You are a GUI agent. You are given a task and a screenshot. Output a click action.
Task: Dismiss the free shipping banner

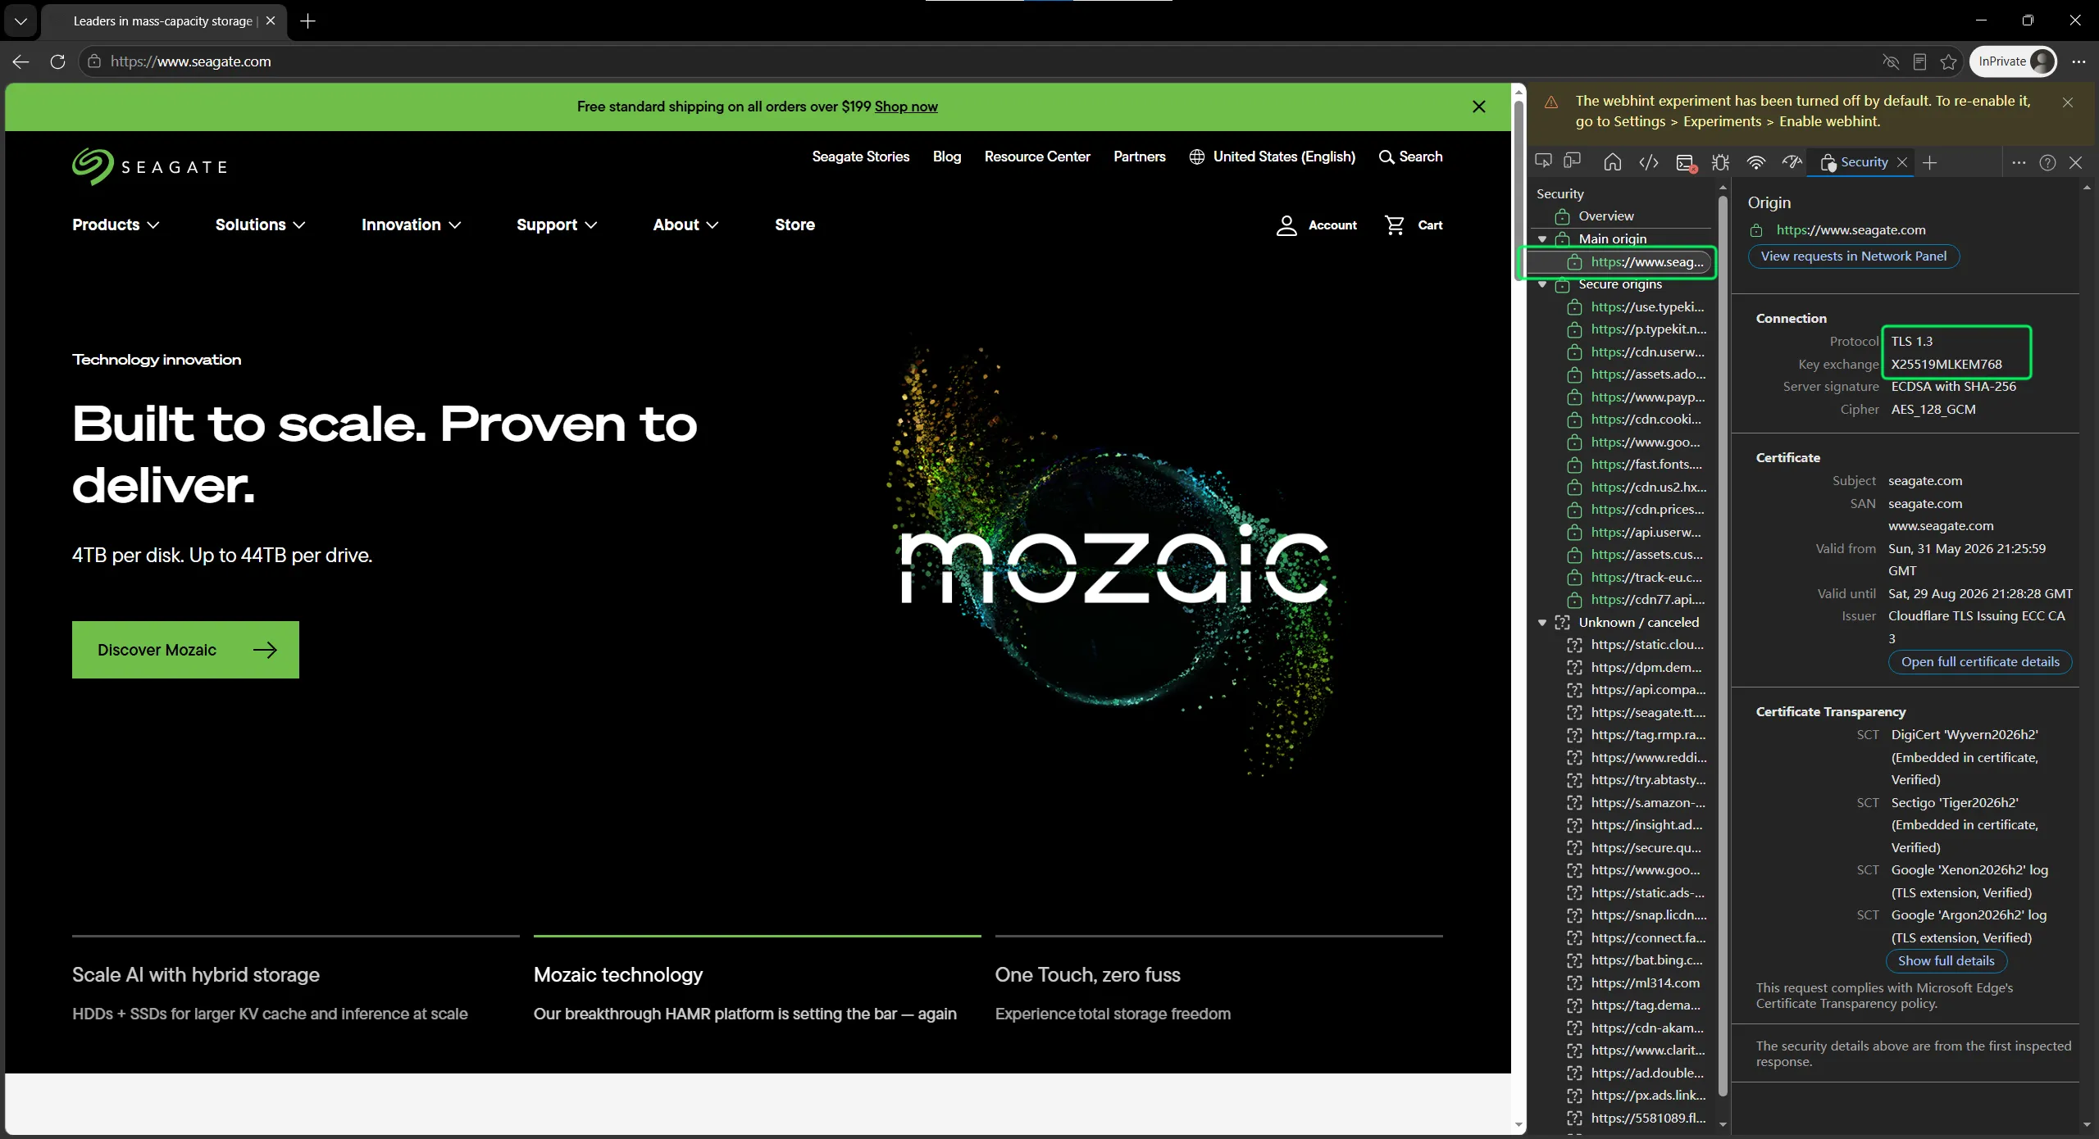pos(1478,107)
